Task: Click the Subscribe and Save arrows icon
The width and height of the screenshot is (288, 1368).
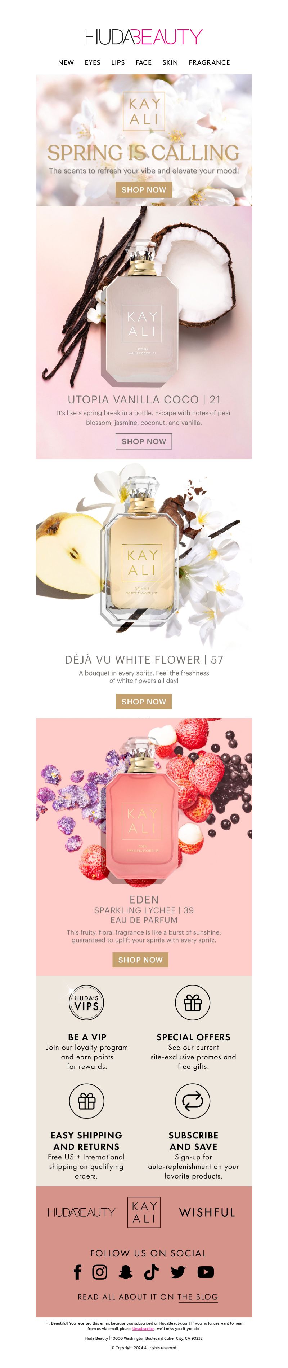Action: point(193,1101)
